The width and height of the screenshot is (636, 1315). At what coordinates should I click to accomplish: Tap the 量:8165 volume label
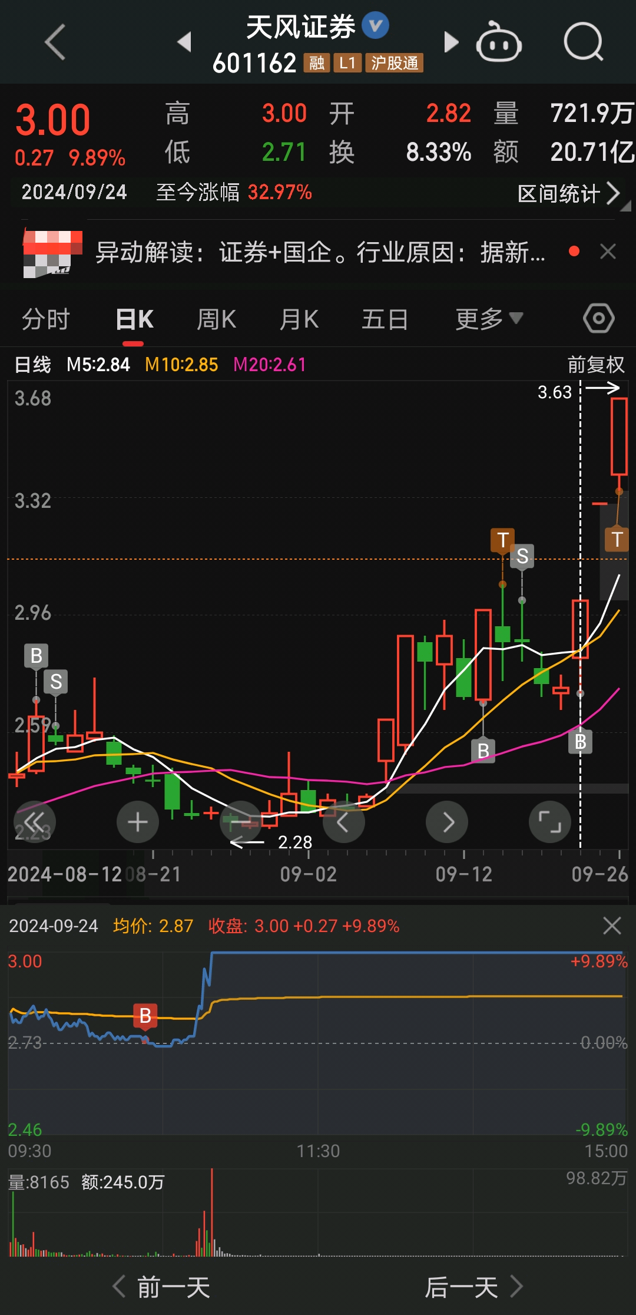click(x=39, y=1182)
